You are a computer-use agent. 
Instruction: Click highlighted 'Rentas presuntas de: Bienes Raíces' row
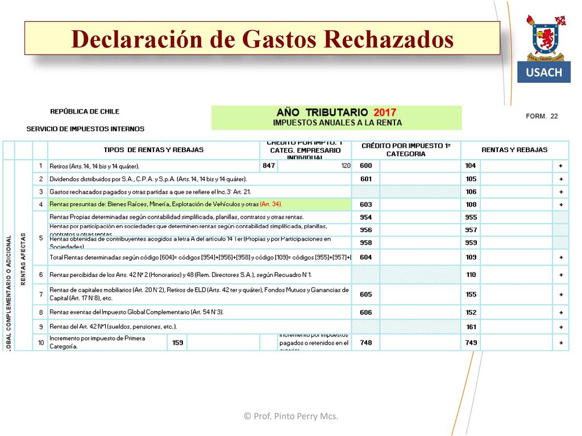click(x=199, y=204)
